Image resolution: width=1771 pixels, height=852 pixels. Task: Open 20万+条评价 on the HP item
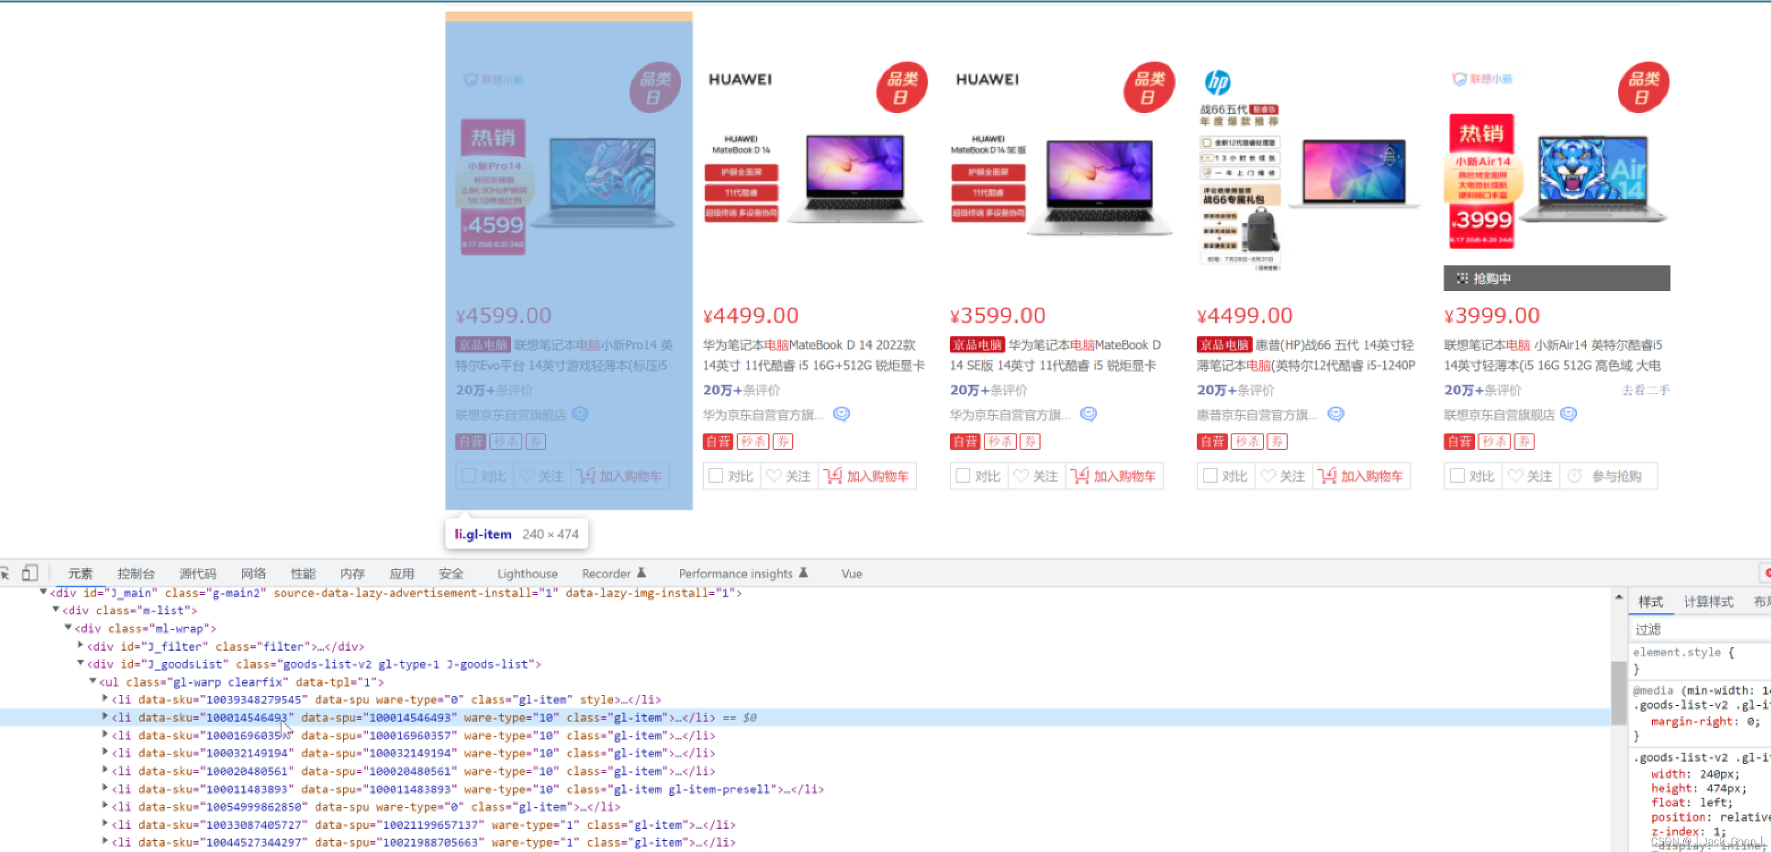(1236, 390)
